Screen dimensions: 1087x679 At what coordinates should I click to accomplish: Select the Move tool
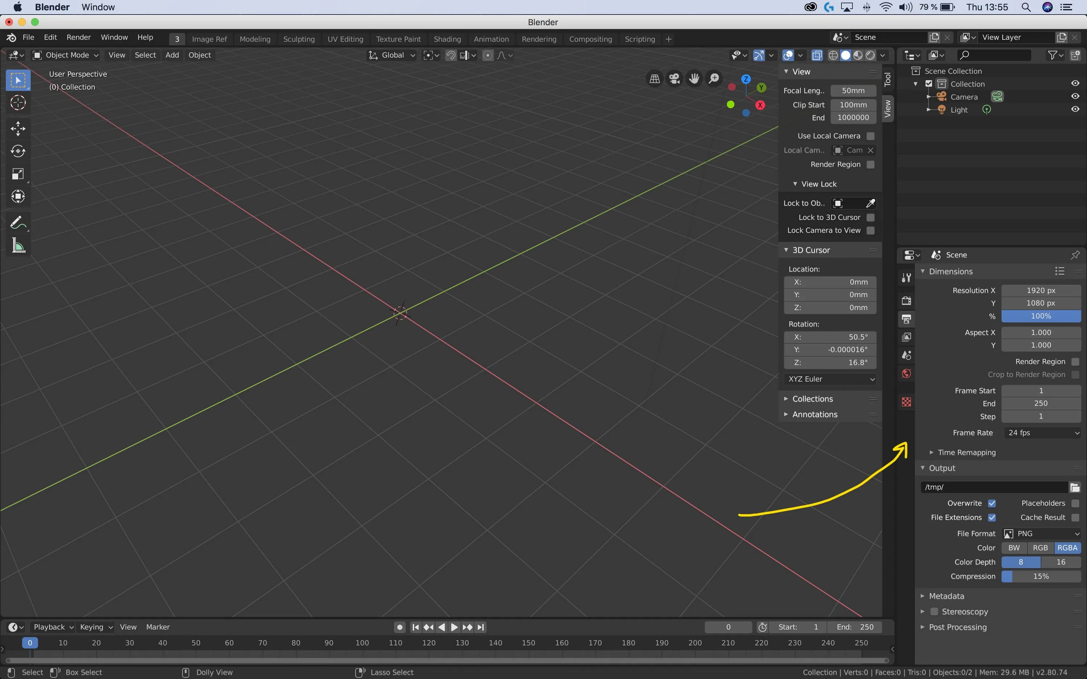18,129
